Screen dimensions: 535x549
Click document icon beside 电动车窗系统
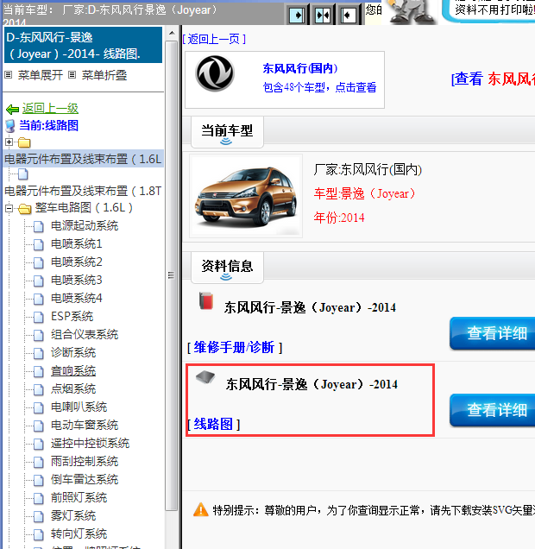(x=39, y=426)
